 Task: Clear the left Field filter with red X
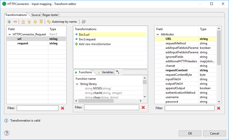coord(62,108)
